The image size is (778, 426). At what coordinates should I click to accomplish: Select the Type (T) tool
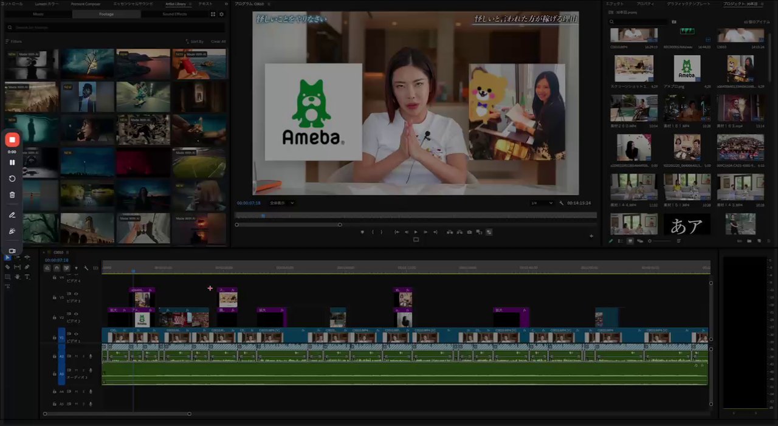(x=27, y=277)
